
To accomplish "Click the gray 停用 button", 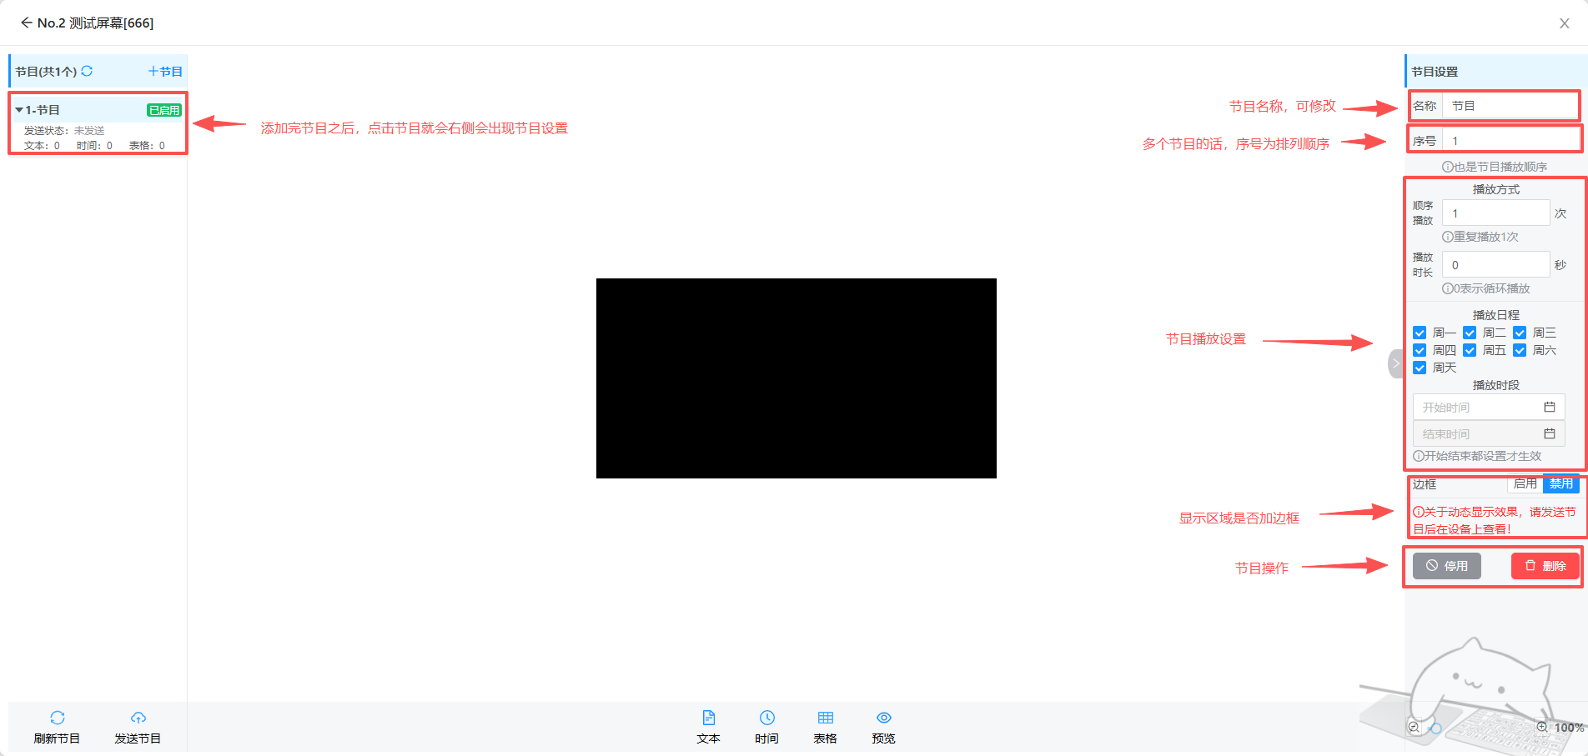I will (1446, 566).
